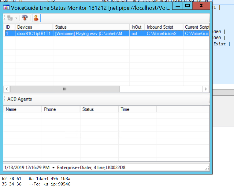Click 'Exist' text in background window
This screenshot has width=234, height=187.
coord(220,44)
